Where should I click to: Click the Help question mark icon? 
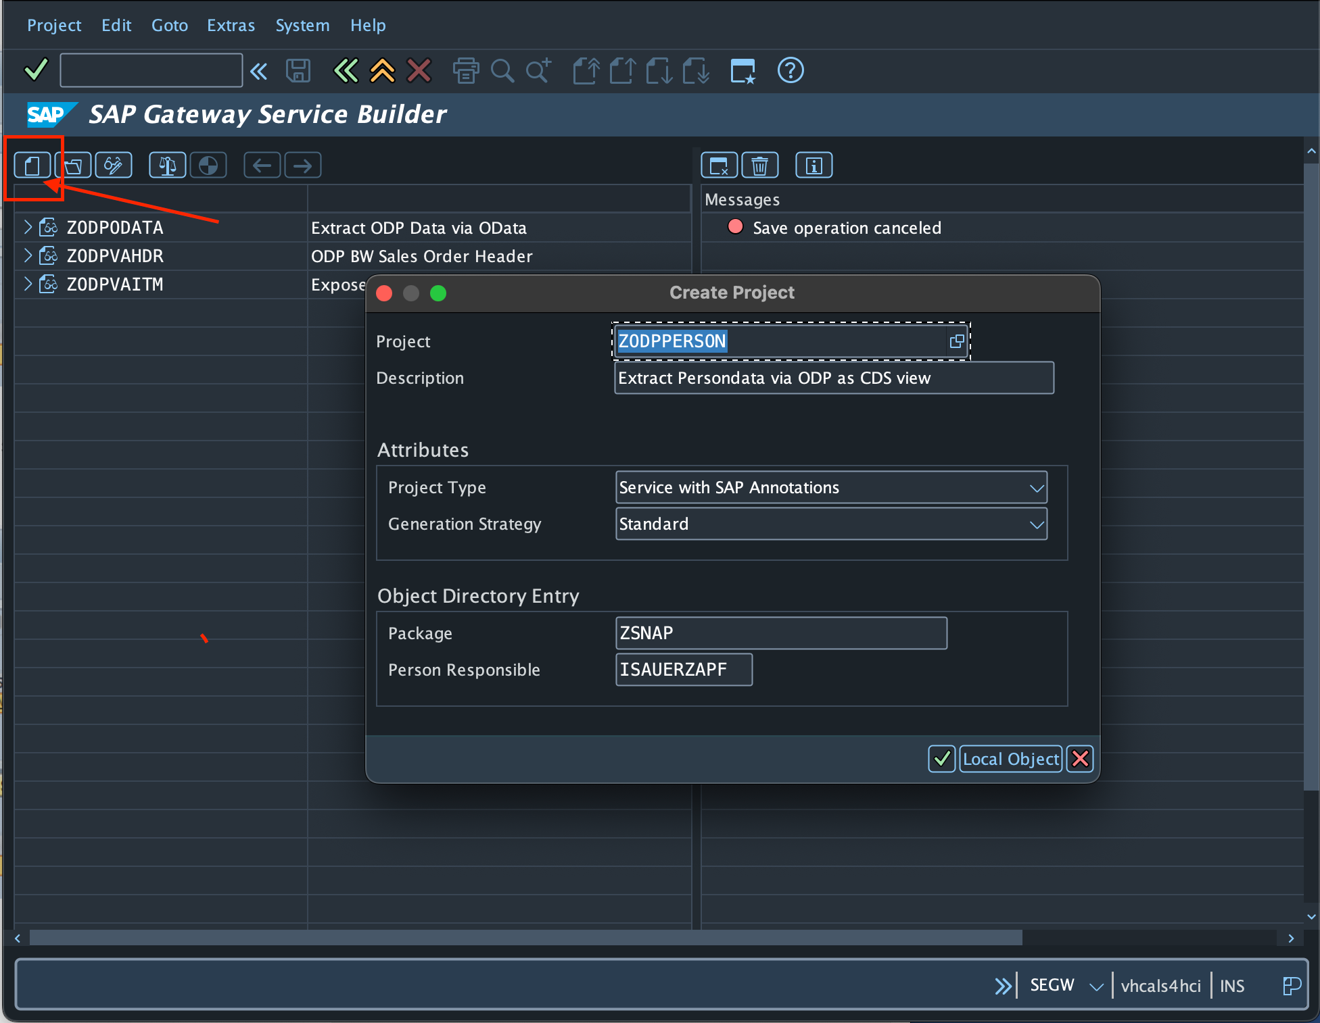[791, 70]
